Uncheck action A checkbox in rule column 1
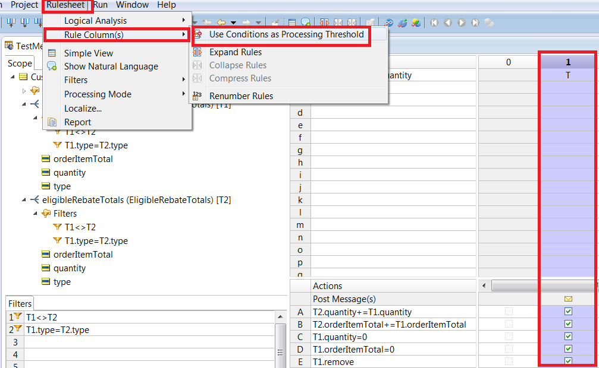599x368 pixels. coord(568,312)
